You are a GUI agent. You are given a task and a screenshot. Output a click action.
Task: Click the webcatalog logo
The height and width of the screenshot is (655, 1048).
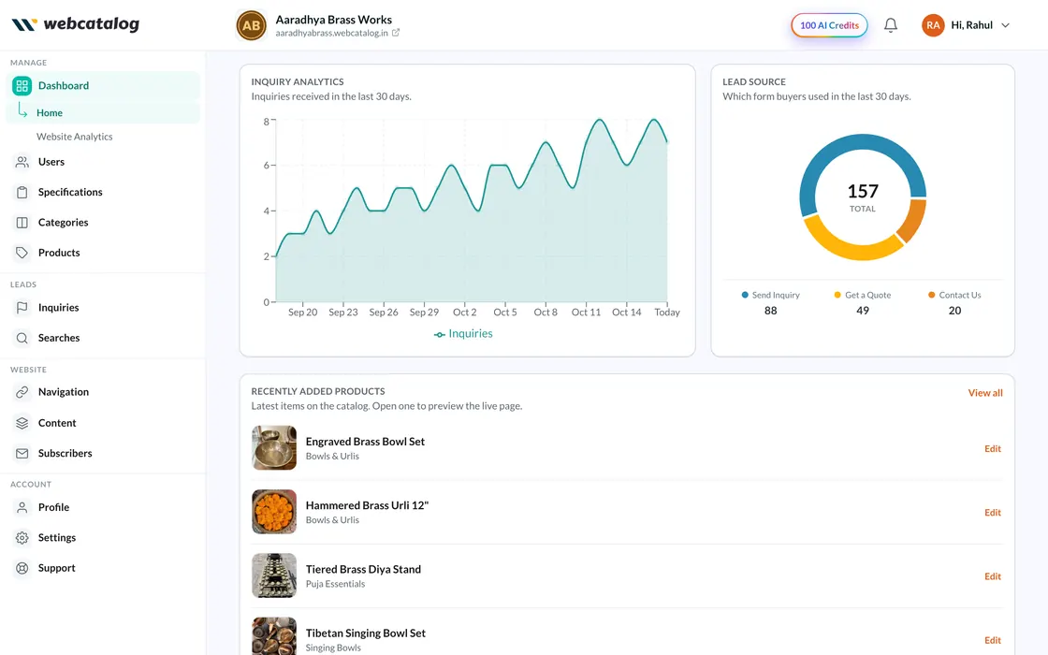(76, 24)
